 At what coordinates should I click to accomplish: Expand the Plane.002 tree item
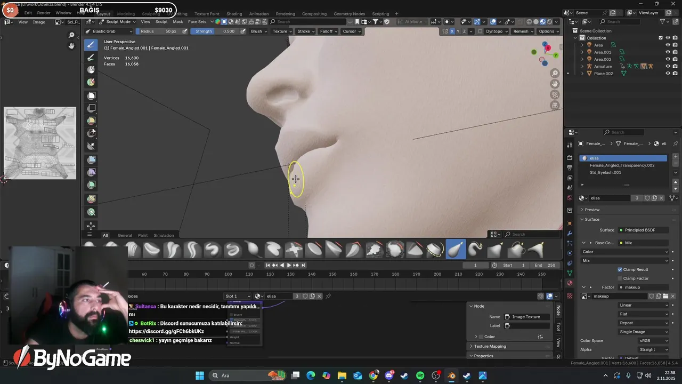[582, 74]
